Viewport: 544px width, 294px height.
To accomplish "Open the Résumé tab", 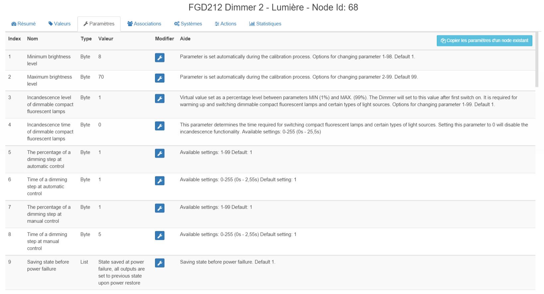I will click(x=23, y=24).
